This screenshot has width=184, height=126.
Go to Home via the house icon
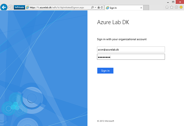(x=167, y=7)
